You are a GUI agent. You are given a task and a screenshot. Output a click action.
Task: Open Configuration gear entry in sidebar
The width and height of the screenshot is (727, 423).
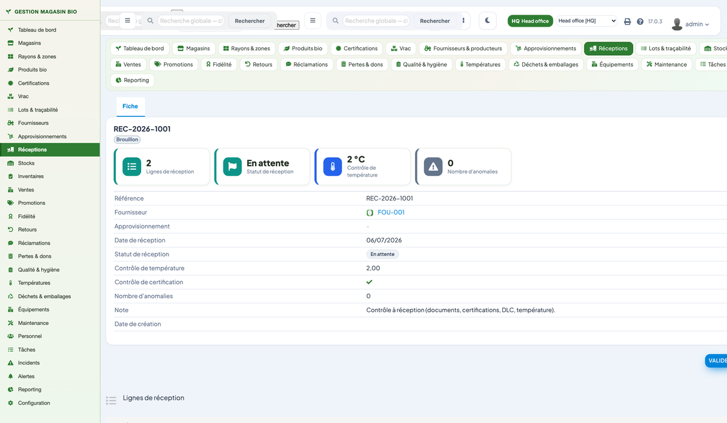pos(50,403)
